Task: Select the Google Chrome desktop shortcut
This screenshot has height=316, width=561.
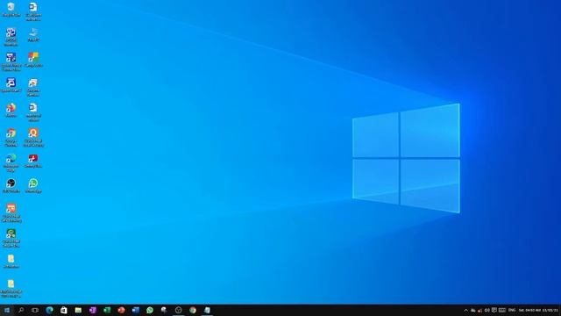Action: (11, 138)
